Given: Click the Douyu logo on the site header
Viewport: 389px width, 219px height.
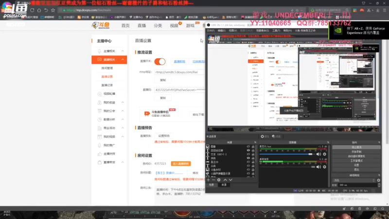Looking at the screenshot, I should tap(101, 25).
